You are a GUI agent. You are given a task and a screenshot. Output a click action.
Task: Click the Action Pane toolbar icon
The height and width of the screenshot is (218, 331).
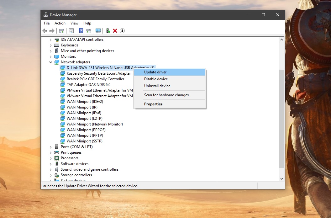88,31
